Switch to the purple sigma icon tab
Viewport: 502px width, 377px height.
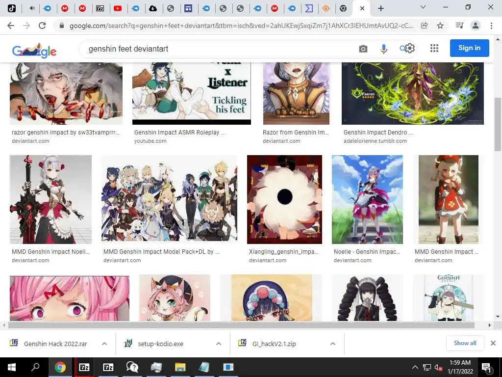pyautogui.click(x=309, y=8)
